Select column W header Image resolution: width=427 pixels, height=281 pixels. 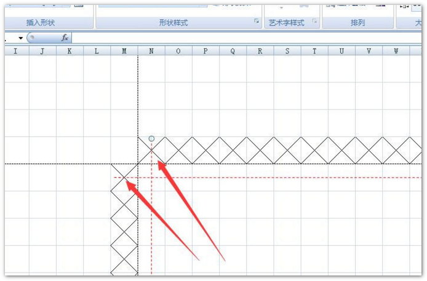click(396, 51)
